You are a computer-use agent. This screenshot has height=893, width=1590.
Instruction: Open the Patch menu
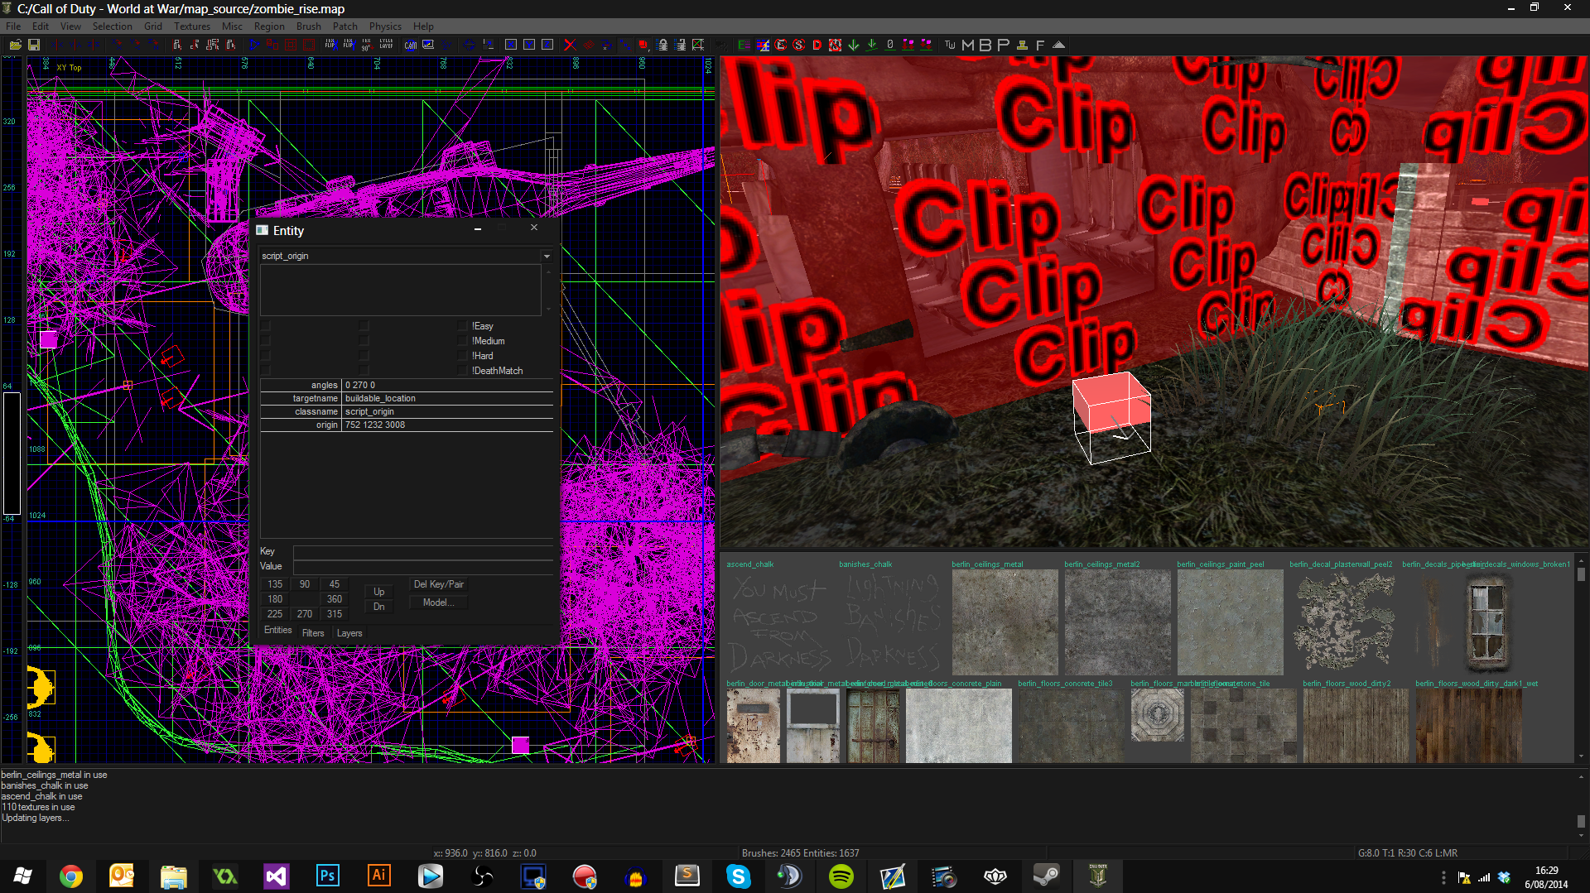344,26
